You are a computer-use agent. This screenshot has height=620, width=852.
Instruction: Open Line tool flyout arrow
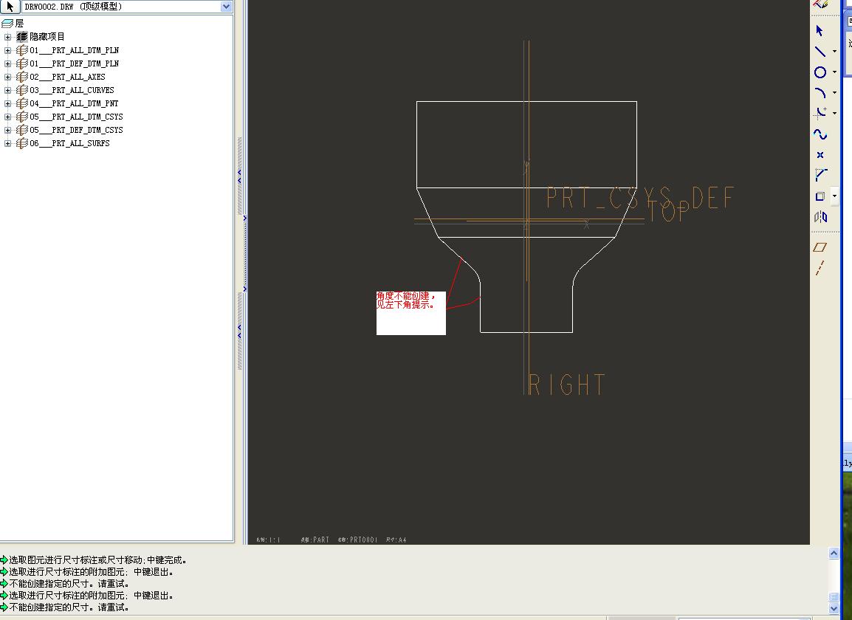coord(834,52)
